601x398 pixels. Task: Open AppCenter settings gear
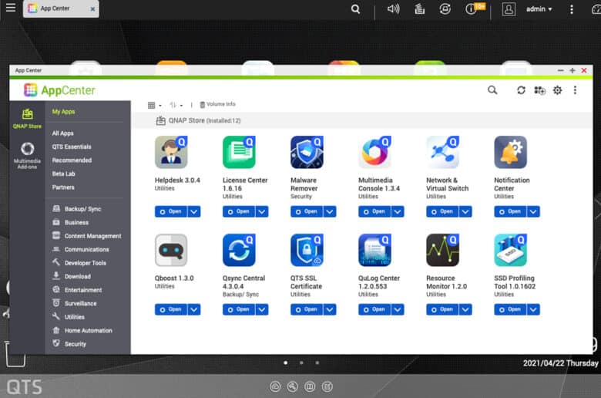tap(557, 90)
